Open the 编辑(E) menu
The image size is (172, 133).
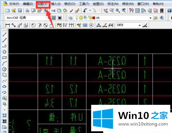28,4
